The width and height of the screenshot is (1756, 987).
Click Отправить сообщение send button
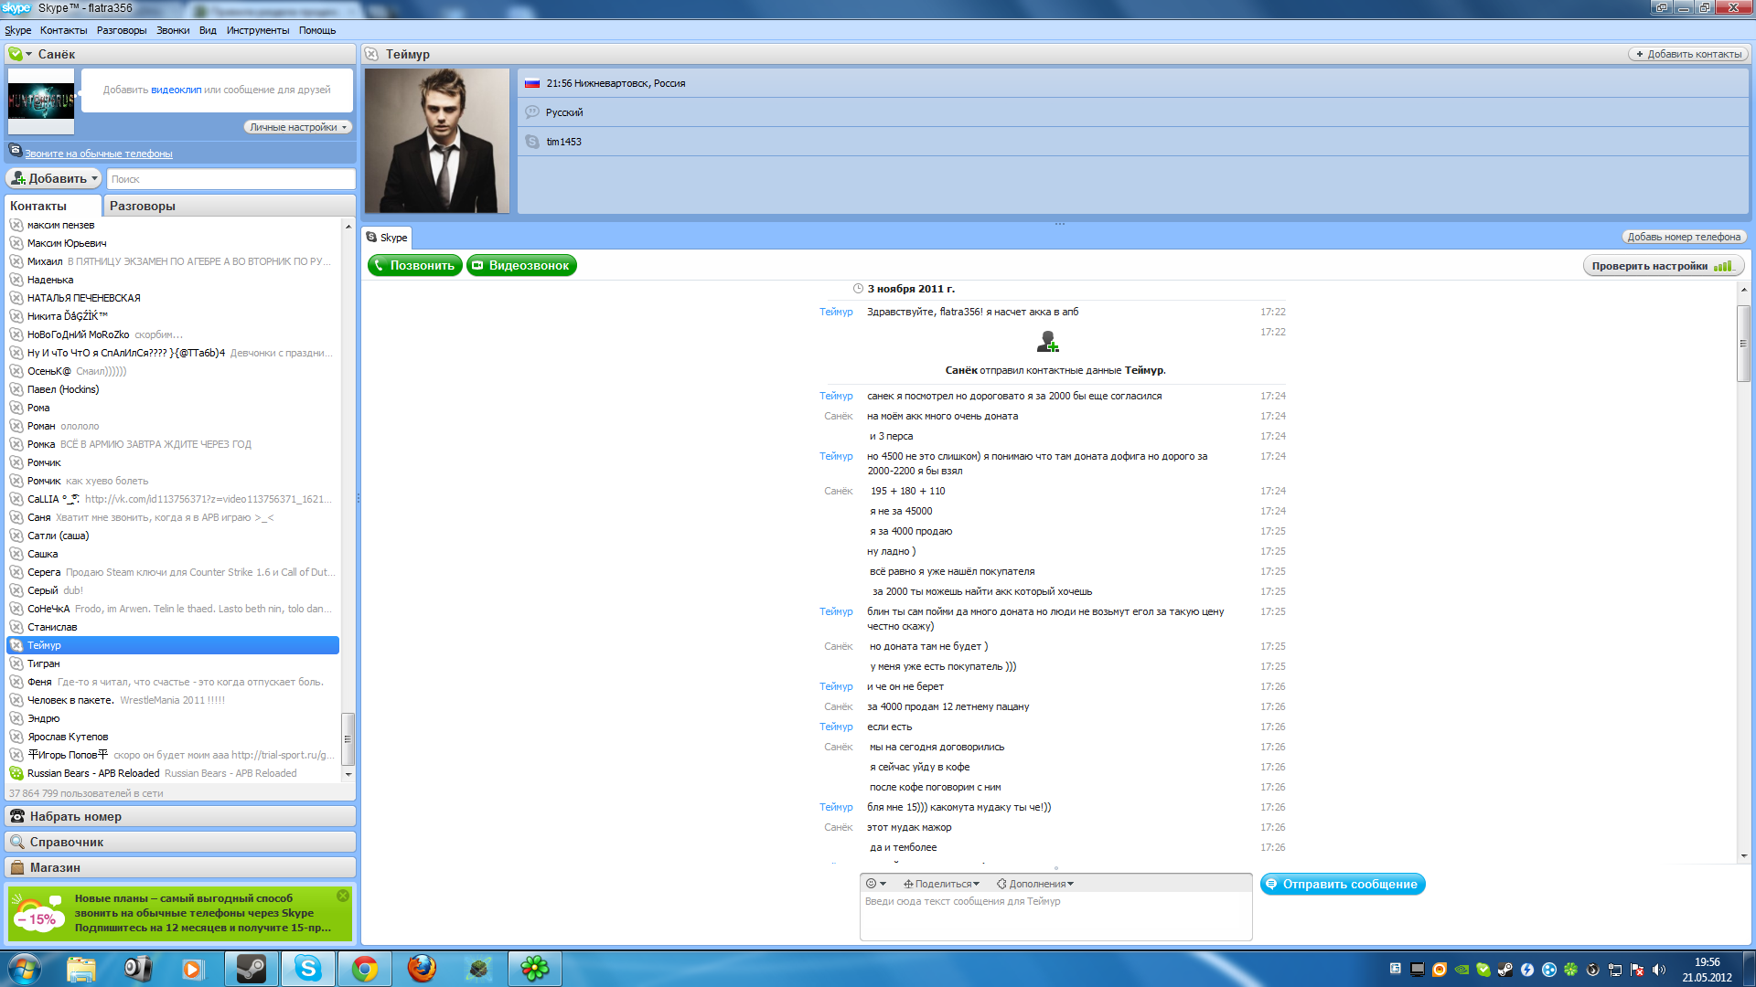1343,884
